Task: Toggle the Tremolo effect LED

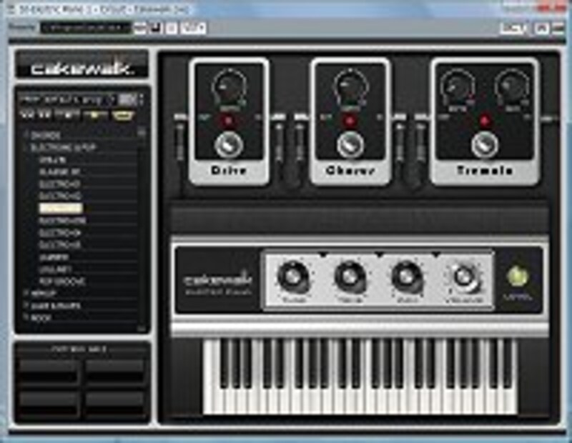Action: [x=486, y=120]
